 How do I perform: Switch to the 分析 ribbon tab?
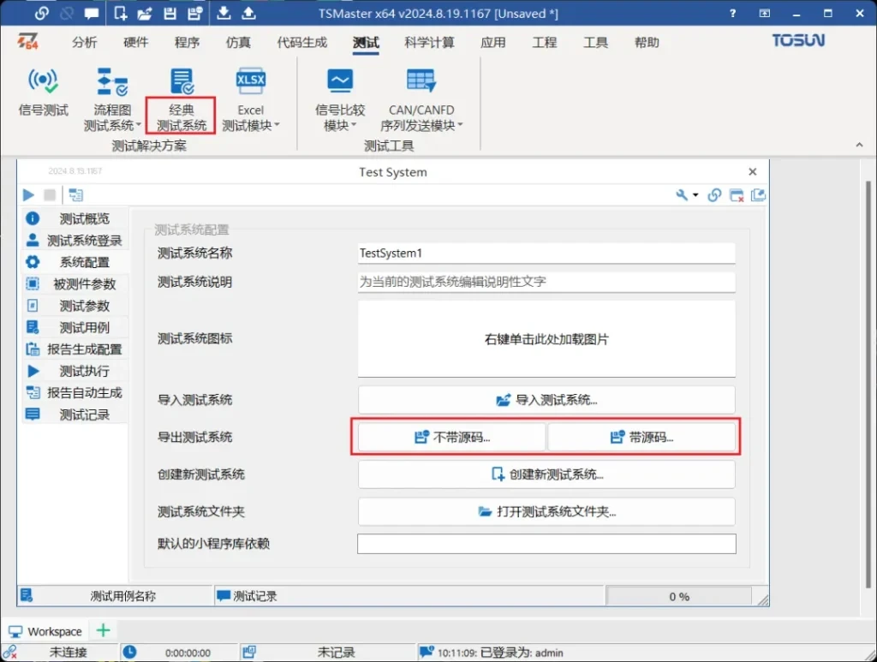click(84, 43)
